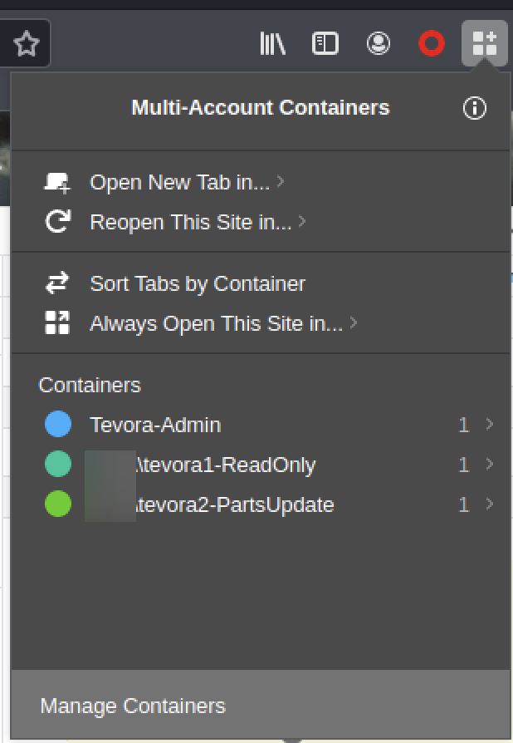Screen dimensions: 513x743
Task: Click the Open New Tab icon
Action: point(57,183)
